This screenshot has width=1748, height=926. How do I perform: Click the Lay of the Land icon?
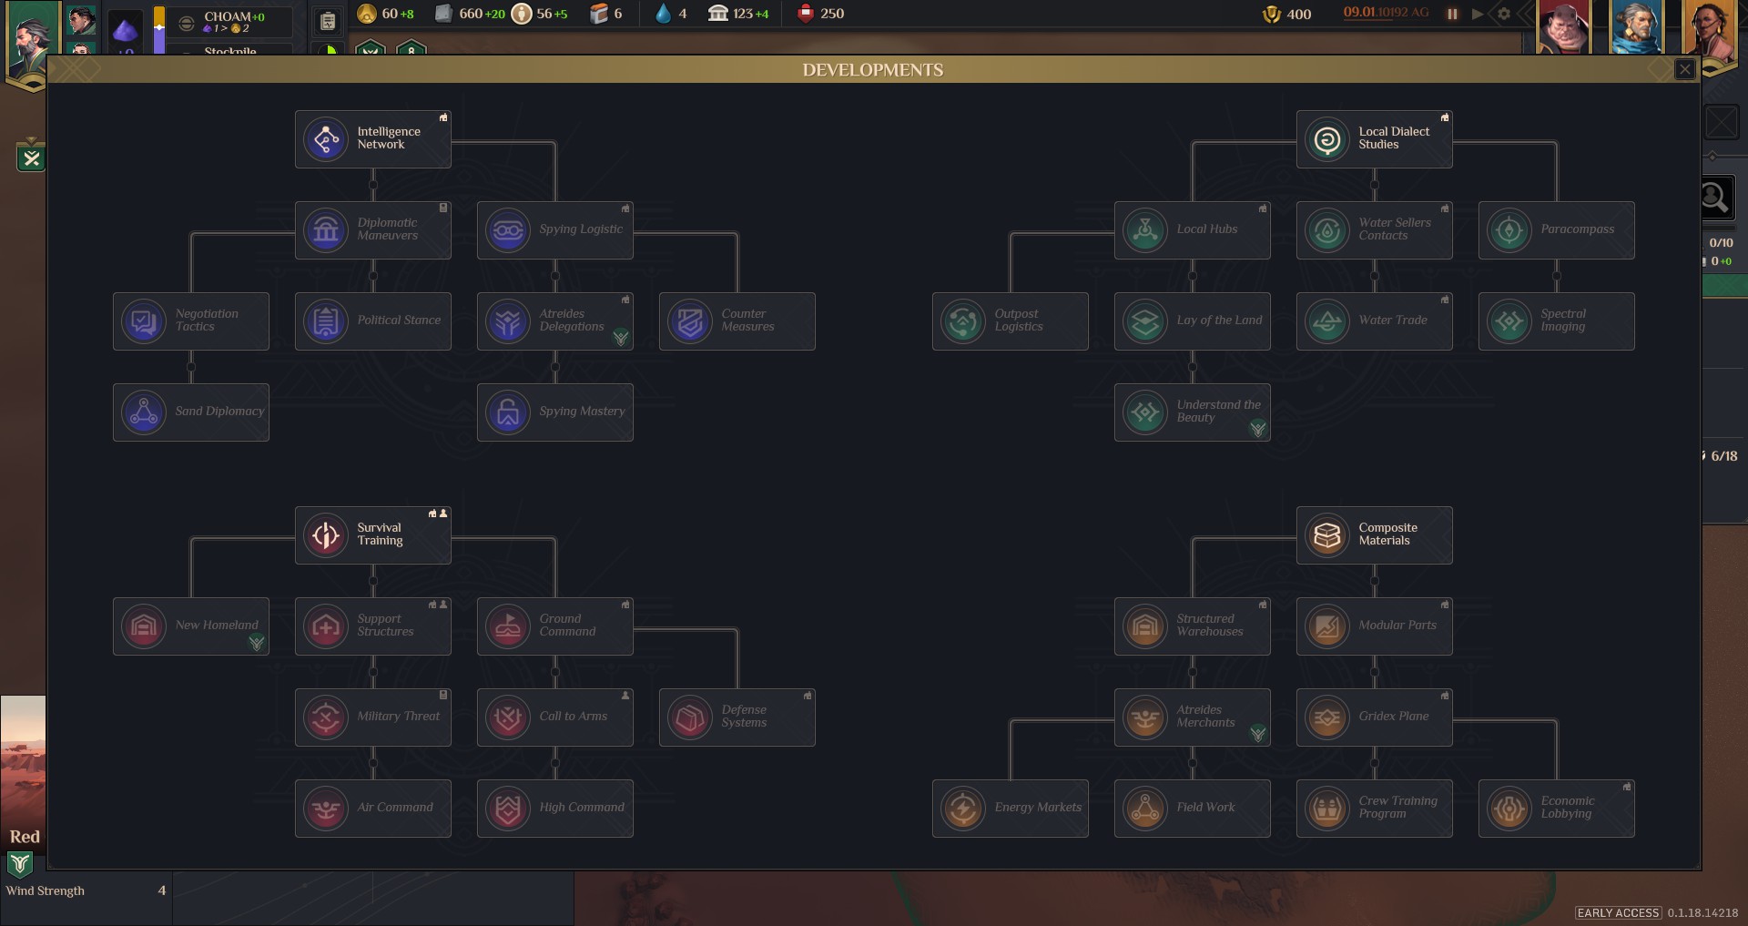(1145, 321)
